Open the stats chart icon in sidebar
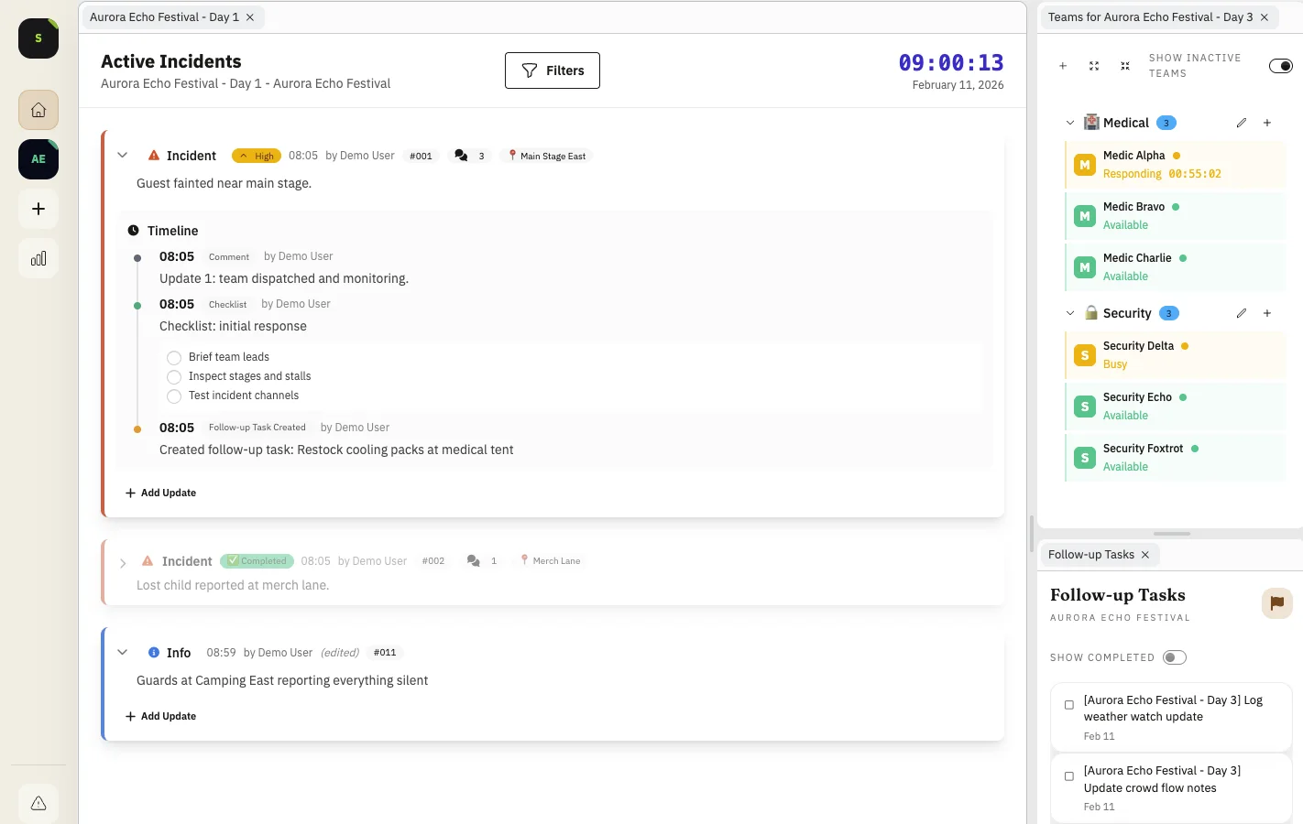Screen dimensions: 1303x824 pyautogui.click(x=38, y=258)
